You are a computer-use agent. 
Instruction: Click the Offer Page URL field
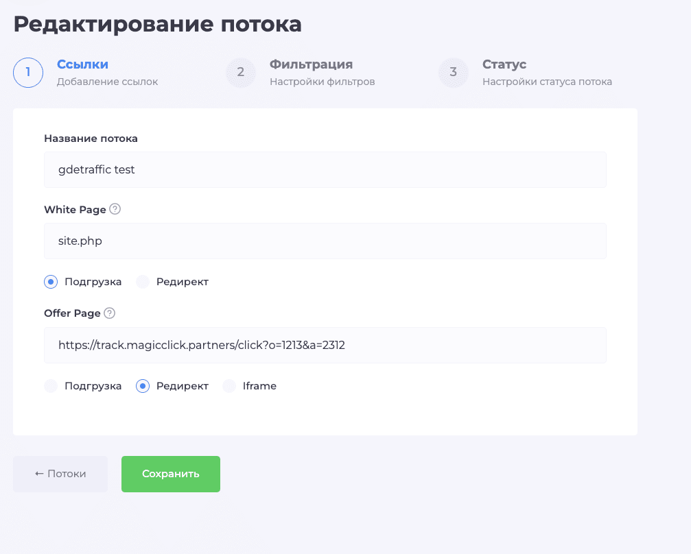click(x=325, y=345)
